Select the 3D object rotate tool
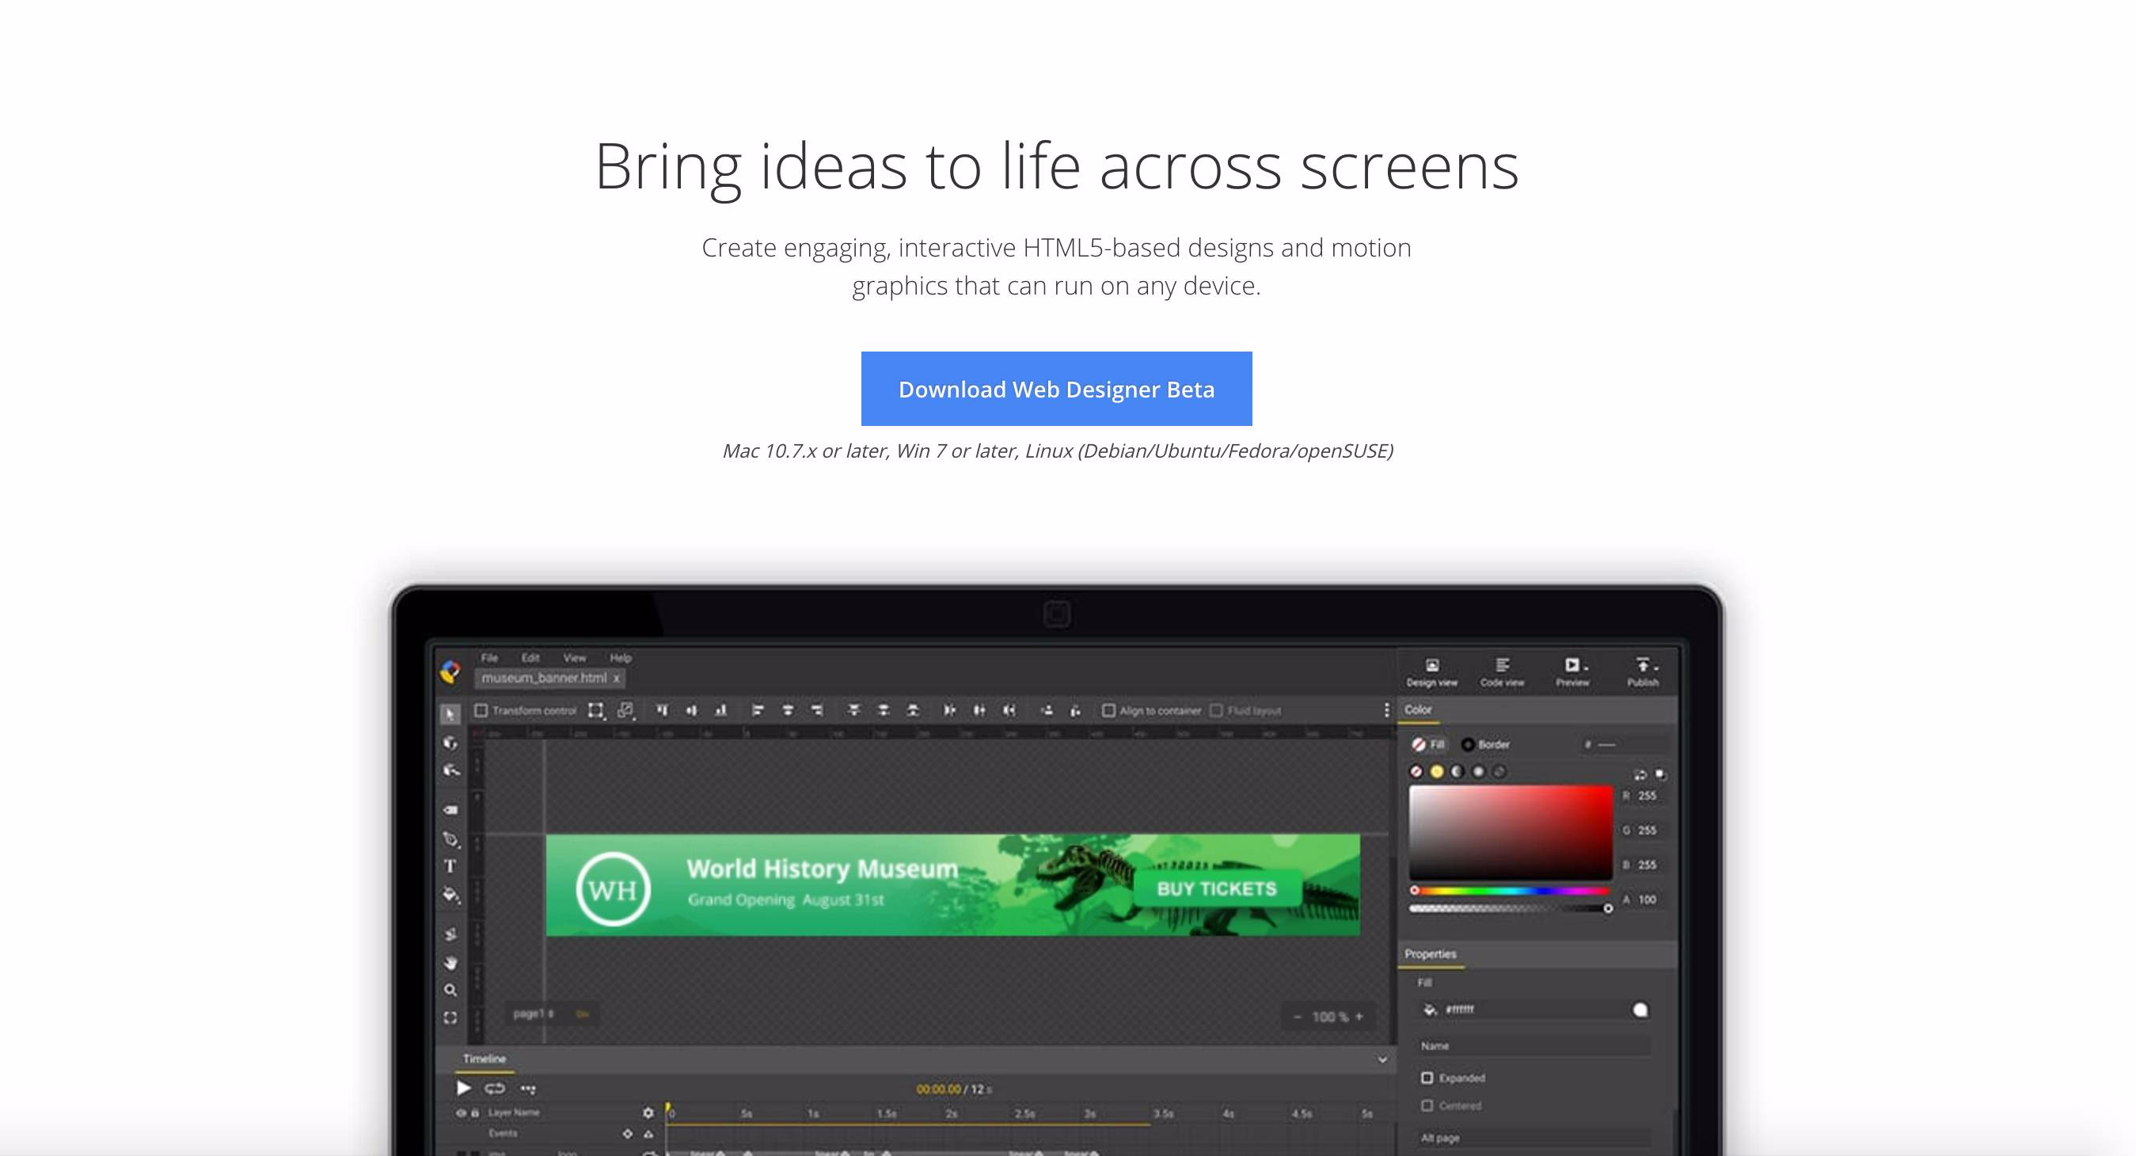This screenshot has height=1156, width=2136. coord(450,742)
